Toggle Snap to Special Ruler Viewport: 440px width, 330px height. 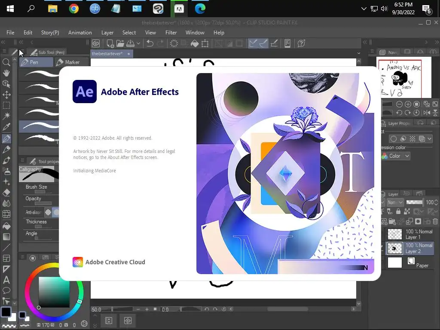[263, 43]
